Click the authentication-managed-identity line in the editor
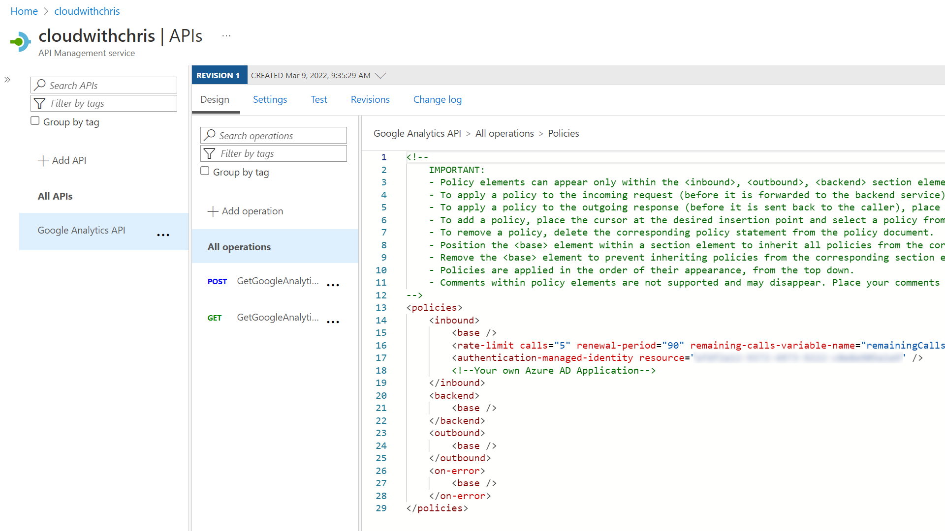The height and width of the screenshot is (531, 945). [687, 358]
